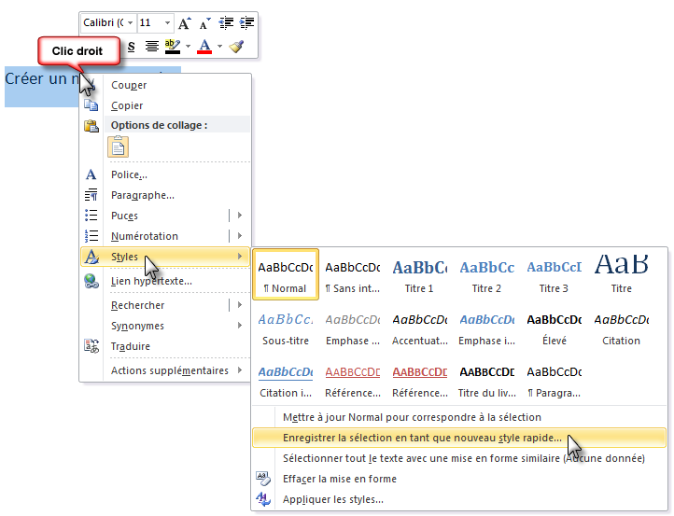Choose Copier from the context menu
This screenshot has height=516, width=674.
pyautogui.click(x=127, y=105)
